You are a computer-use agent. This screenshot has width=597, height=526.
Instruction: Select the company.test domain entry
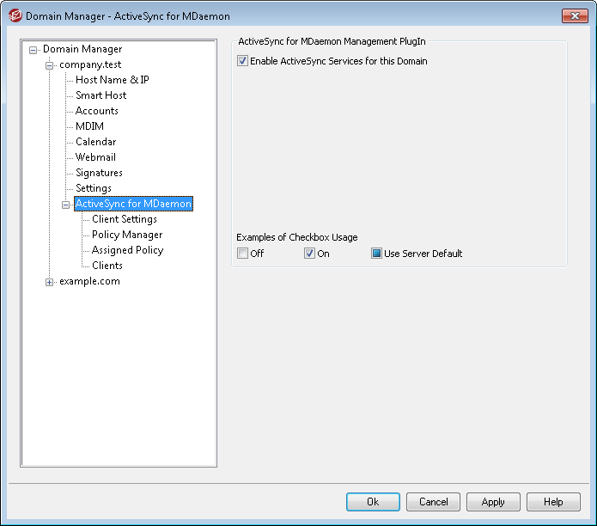90,64
